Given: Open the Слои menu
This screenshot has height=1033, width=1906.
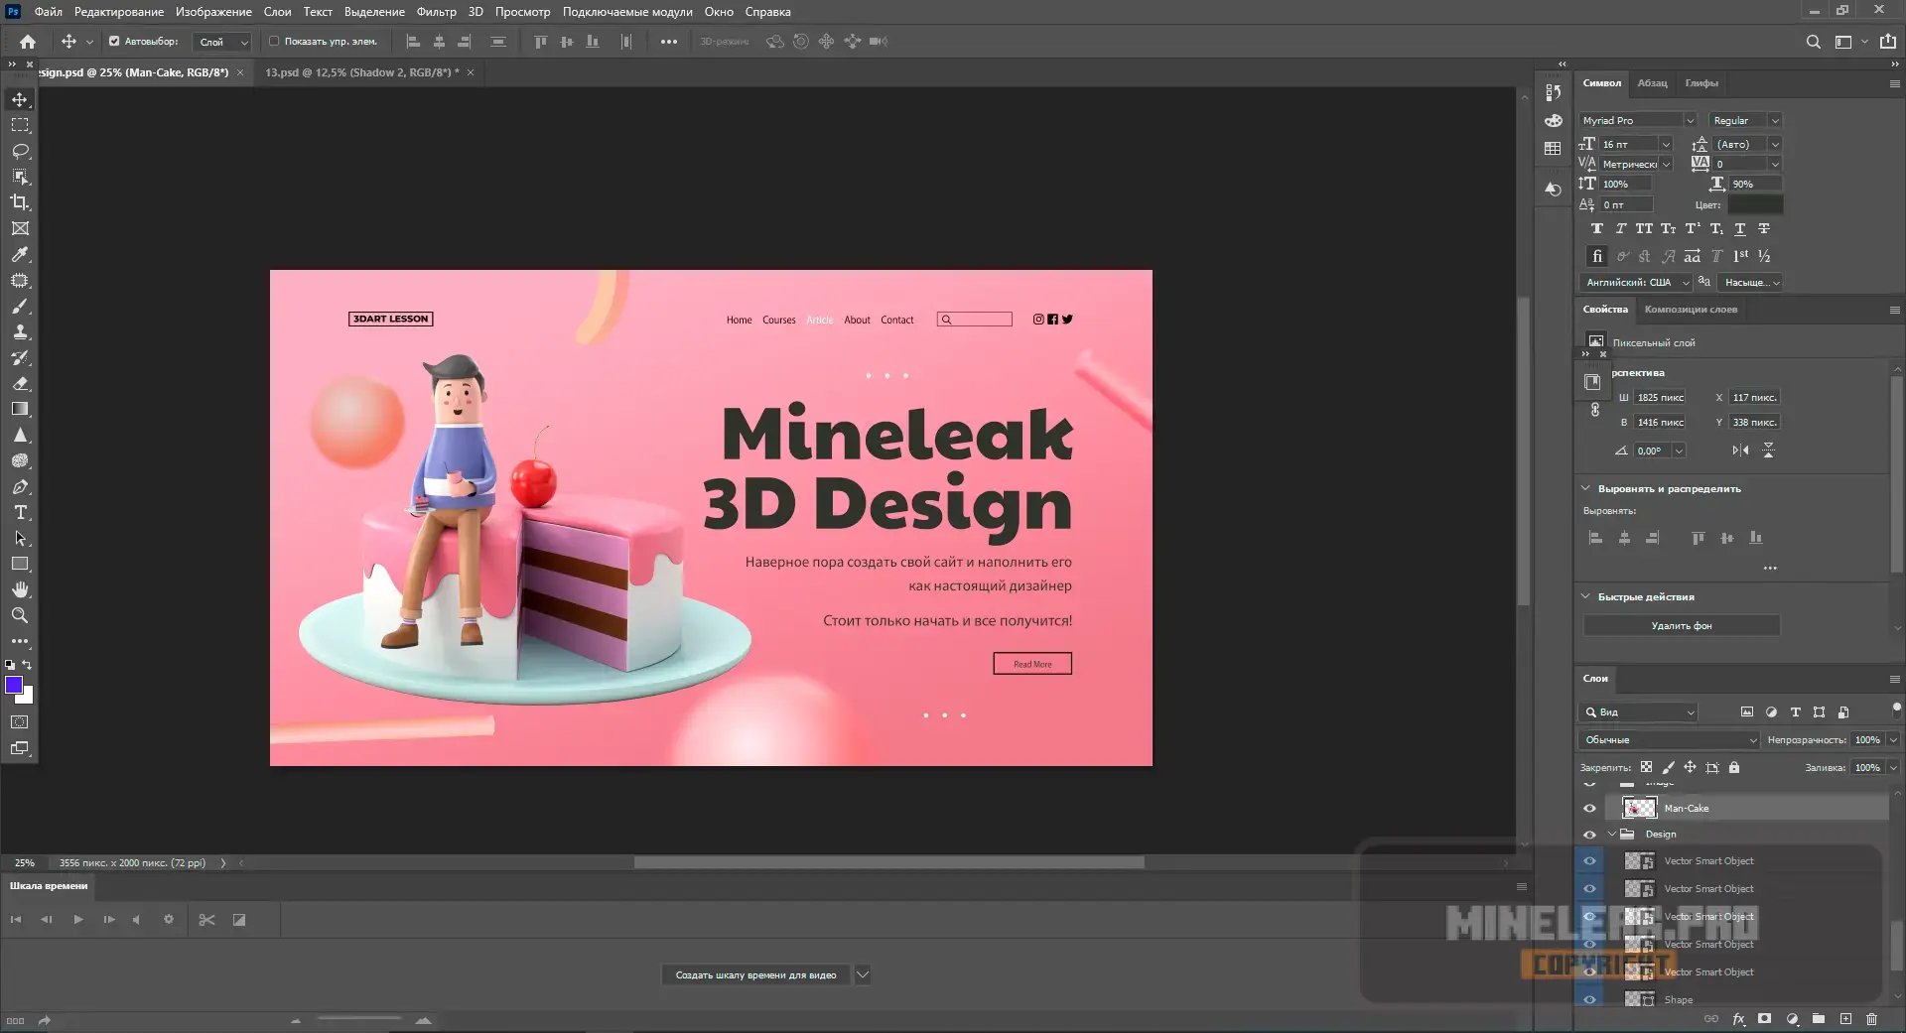Looking at the screenshot, I should (x=277, y=12).
